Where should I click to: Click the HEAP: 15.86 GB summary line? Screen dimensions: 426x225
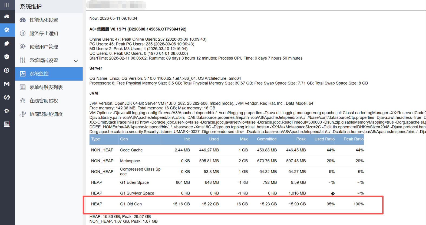pyautogui.click(x=120, y=217)
